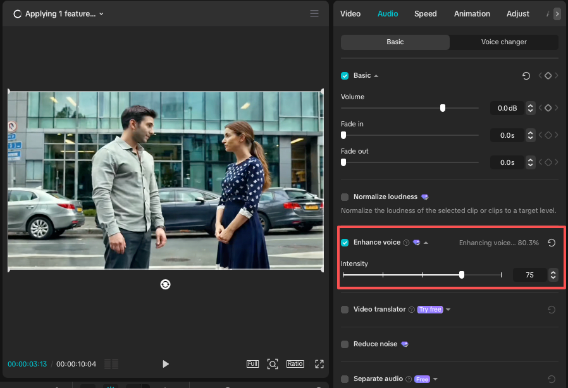Click the hamburger menu icon above the preview
The image size is (568, 388).
(314, 13)
